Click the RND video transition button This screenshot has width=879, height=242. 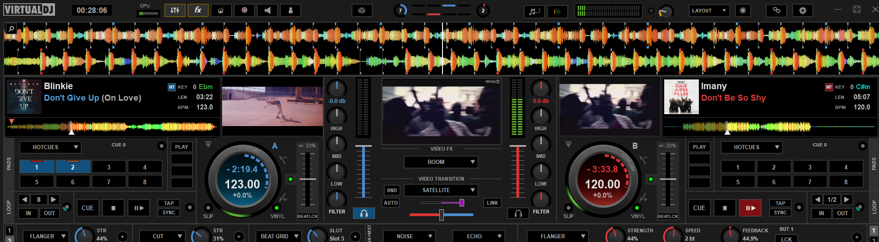392,190
